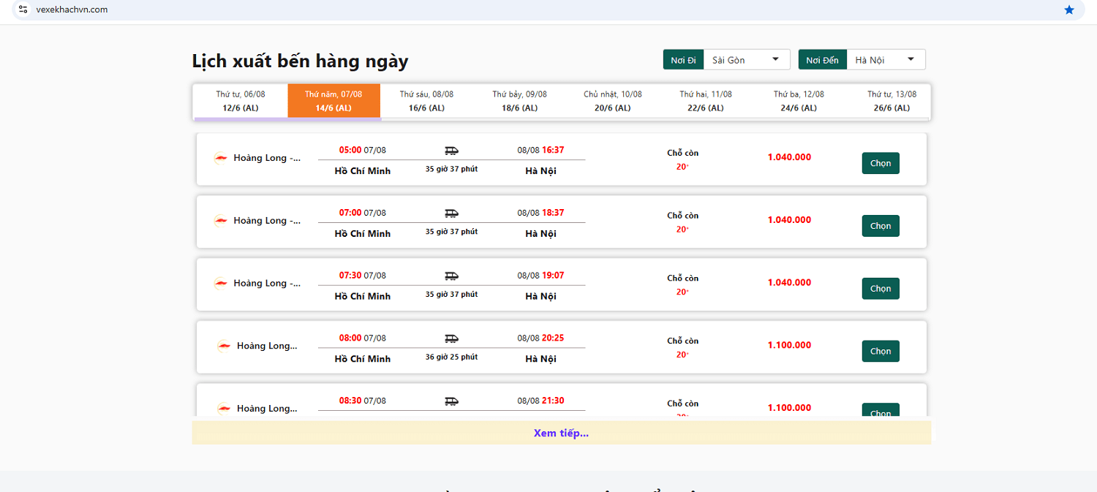The width and height of the screenshot is (1097, 492).
Task: Click the 08:30 07/08 departure time
Action: [362, 401]
